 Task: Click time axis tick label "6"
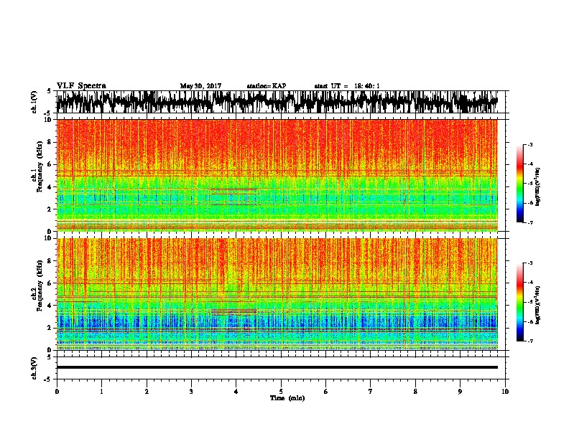[x=326, y=392]
